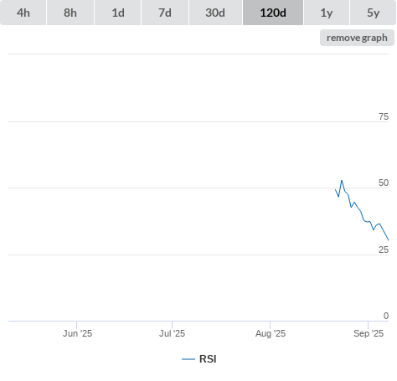
Task: Switch to the 5y time range
Action: 374,13
